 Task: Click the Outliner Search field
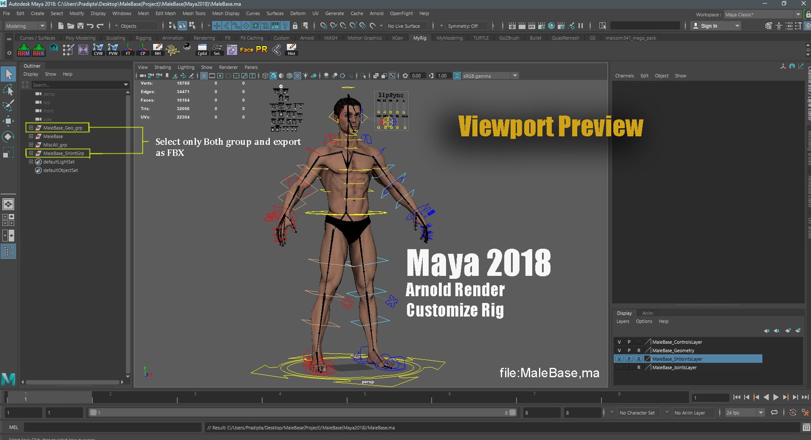pos(80,85)
